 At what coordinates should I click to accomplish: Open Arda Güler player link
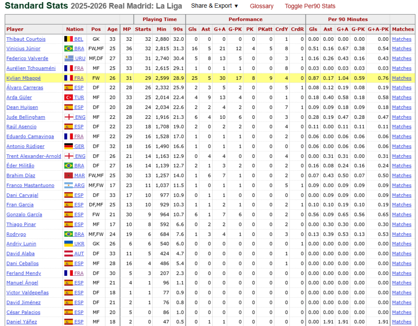coord(19,98)
